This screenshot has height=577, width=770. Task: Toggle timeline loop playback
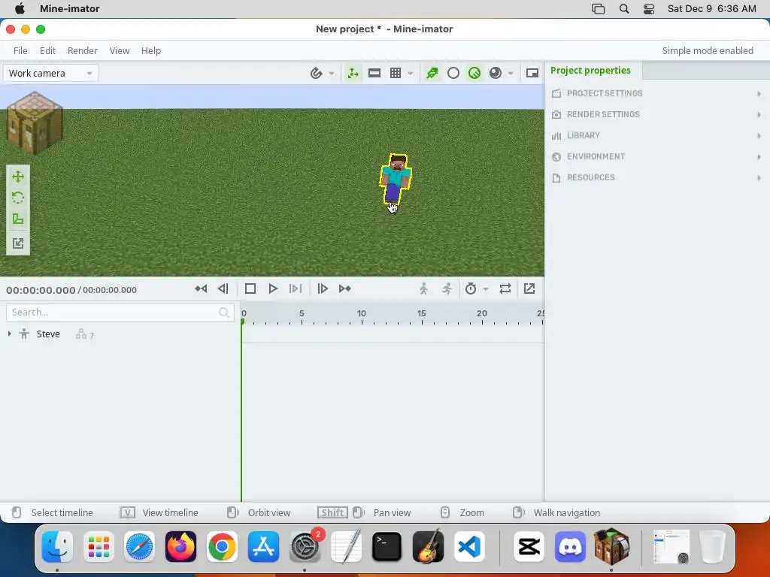(505, 289)
